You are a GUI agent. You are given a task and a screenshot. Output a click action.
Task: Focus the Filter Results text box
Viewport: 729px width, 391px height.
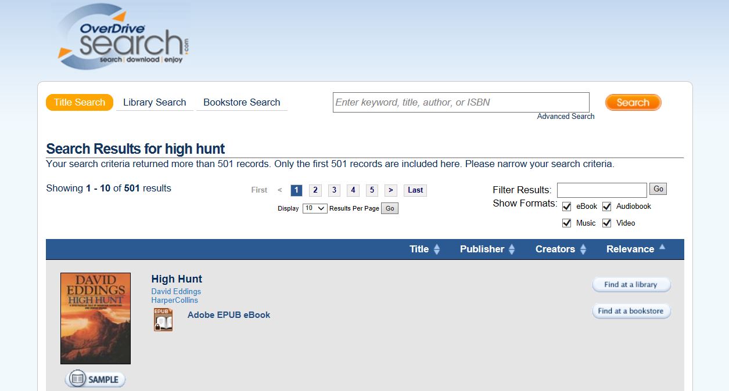coord(602,190)
